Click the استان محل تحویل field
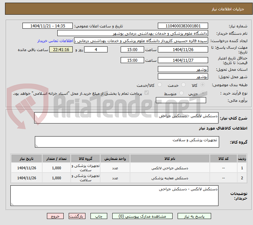 click(183, 69)
